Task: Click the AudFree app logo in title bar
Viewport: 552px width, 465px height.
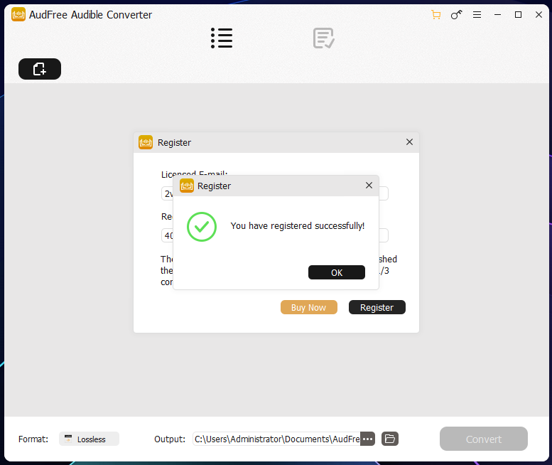Action: click(18, 14)
